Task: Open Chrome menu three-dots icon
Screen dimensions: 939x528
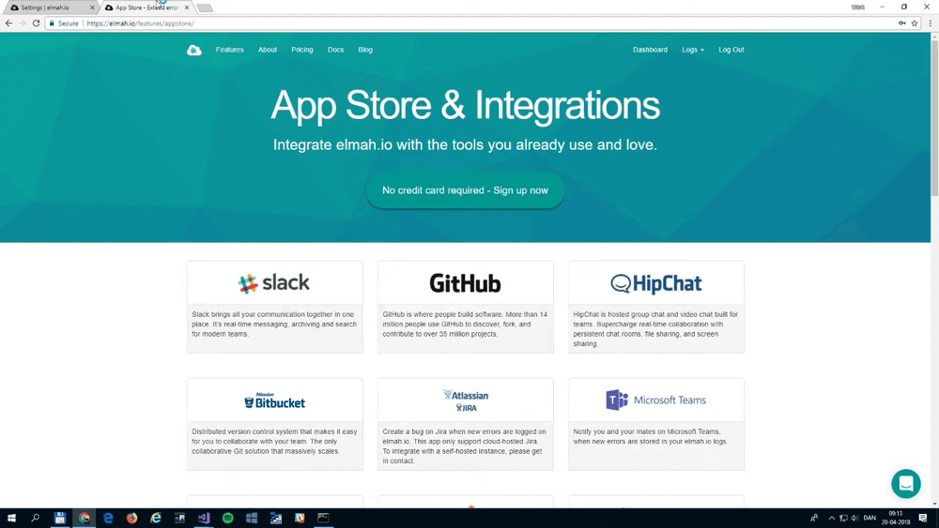Action: [930, 23]
